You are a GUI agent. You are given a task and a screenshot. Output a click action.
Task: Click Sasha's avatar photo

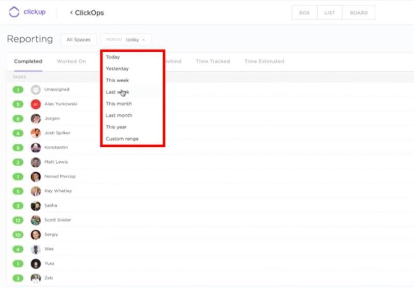click(36, 206)
